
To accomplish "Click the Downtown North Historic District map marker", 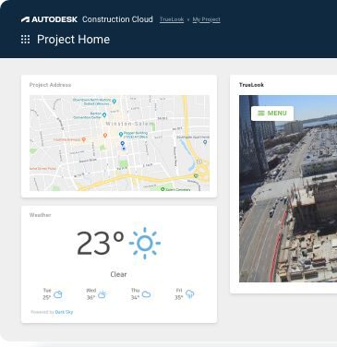I will coord(114,101).
